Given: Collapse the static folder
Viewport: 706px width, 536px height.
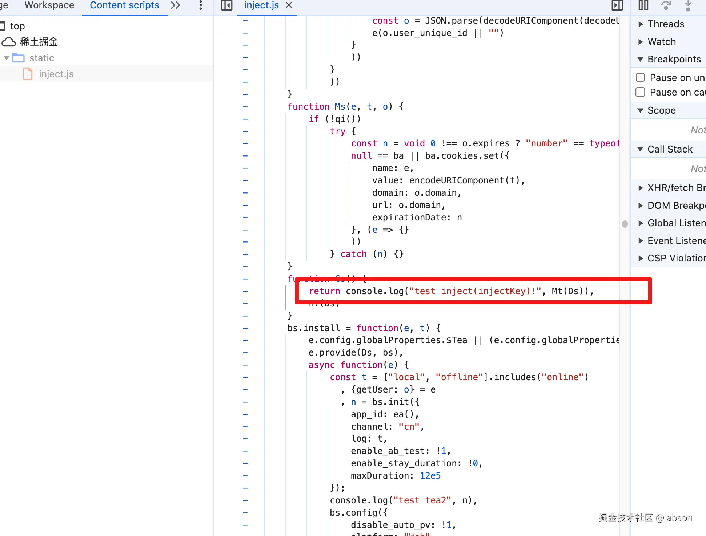Looking at the screenshot, I should [7, 58].
